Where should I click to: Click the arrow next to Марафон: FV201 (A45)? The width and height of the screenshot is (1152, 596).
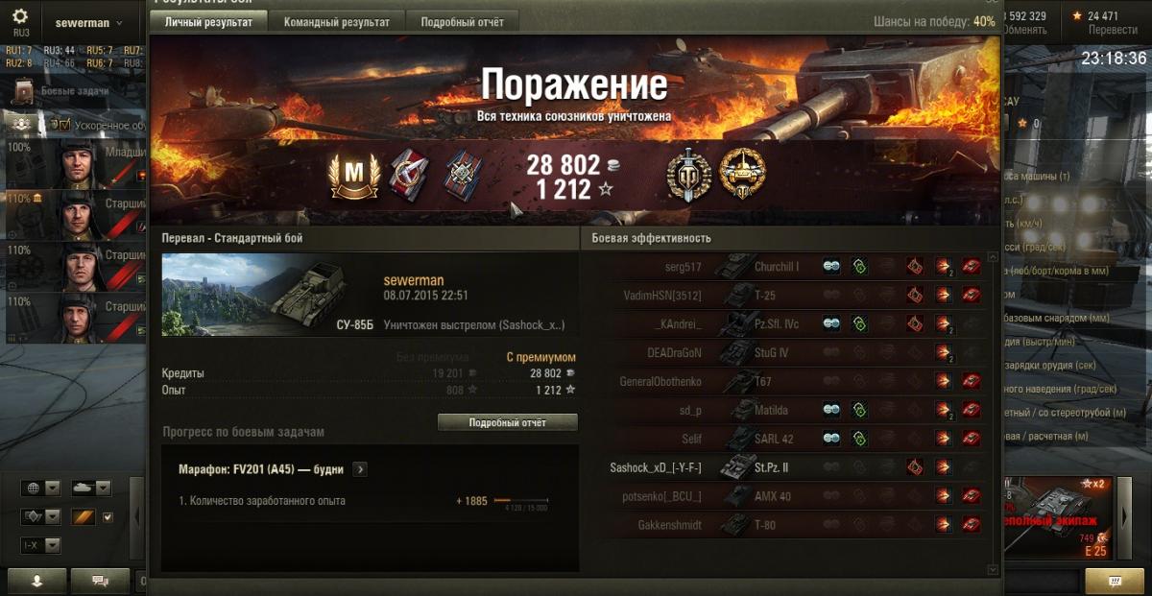click(x=359, y=469)
